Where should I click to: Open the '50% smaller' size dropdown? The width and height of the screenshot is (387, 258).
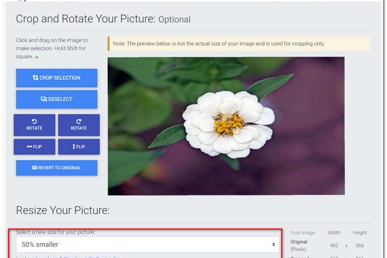(148, 244)
